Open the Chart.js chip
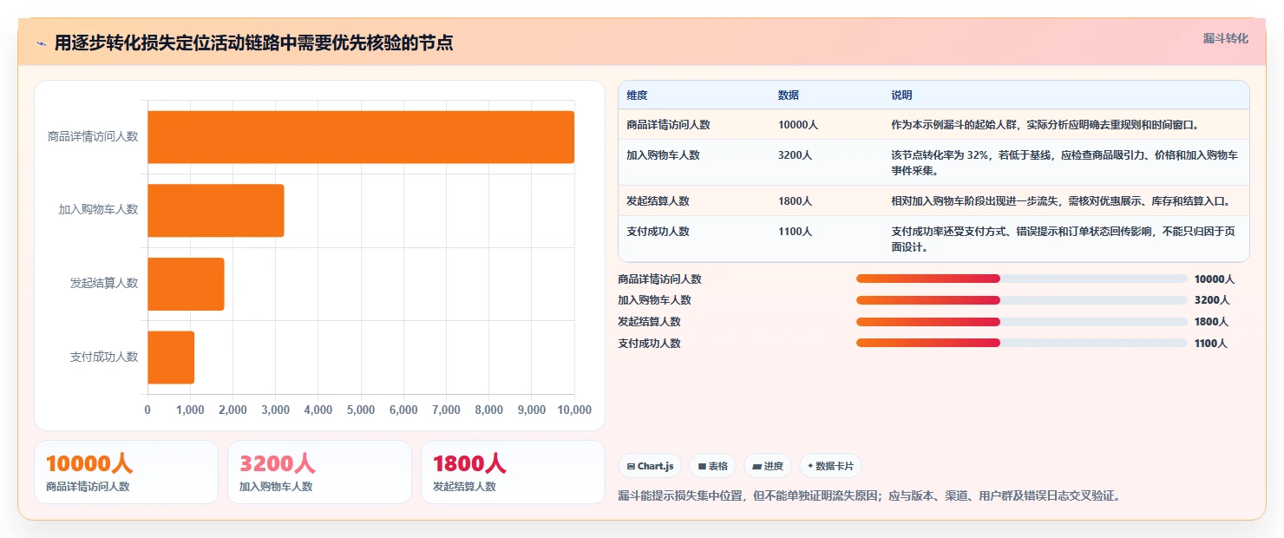This screenshot has width=1284, height=538. point(650,466)
